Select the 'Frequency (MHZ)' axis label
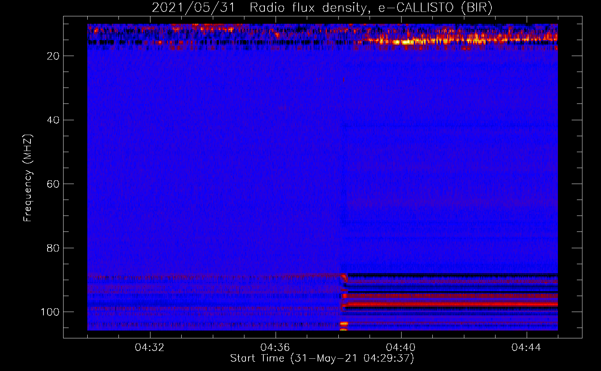The image size is (601, 371). (x=28, y=178)
